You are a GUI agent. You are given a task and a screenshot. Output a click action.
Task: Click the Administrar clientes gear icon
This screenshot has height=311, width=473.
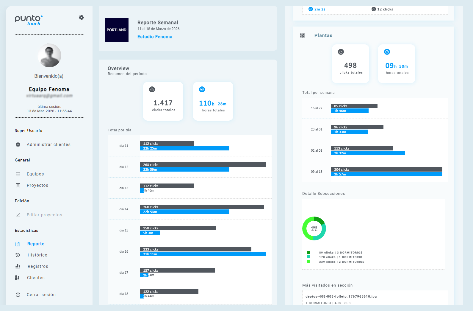point(18,145)
